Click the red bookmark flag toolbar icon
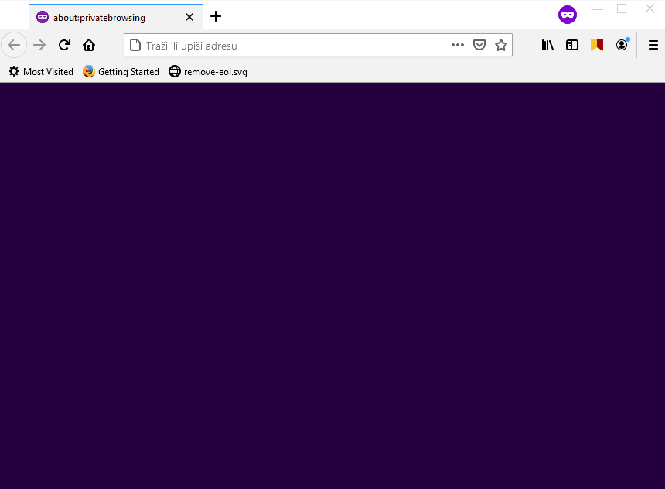This screenshot has width=665, height=489. (596, 44)
